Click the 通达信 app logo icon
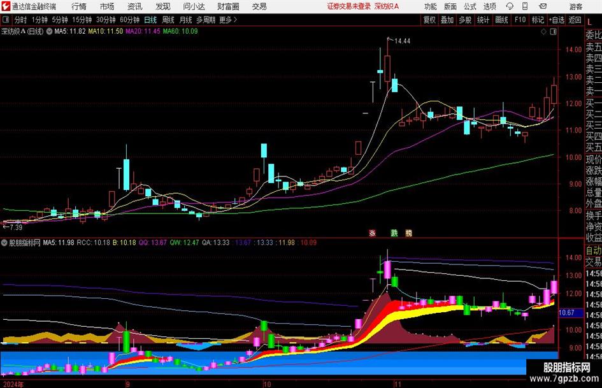This screenshot has height=388, width=602. (x=6, y=6)
